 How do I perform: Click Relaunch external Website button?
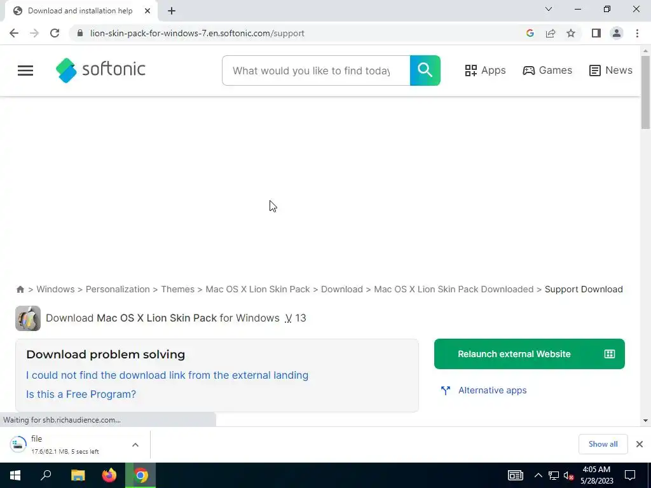530,354
